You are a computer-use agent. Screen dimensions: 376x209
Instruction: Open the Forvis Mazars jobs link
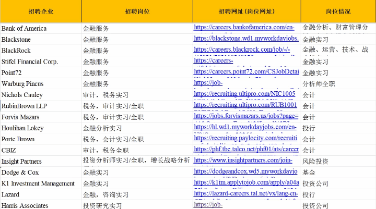[246, 116]
